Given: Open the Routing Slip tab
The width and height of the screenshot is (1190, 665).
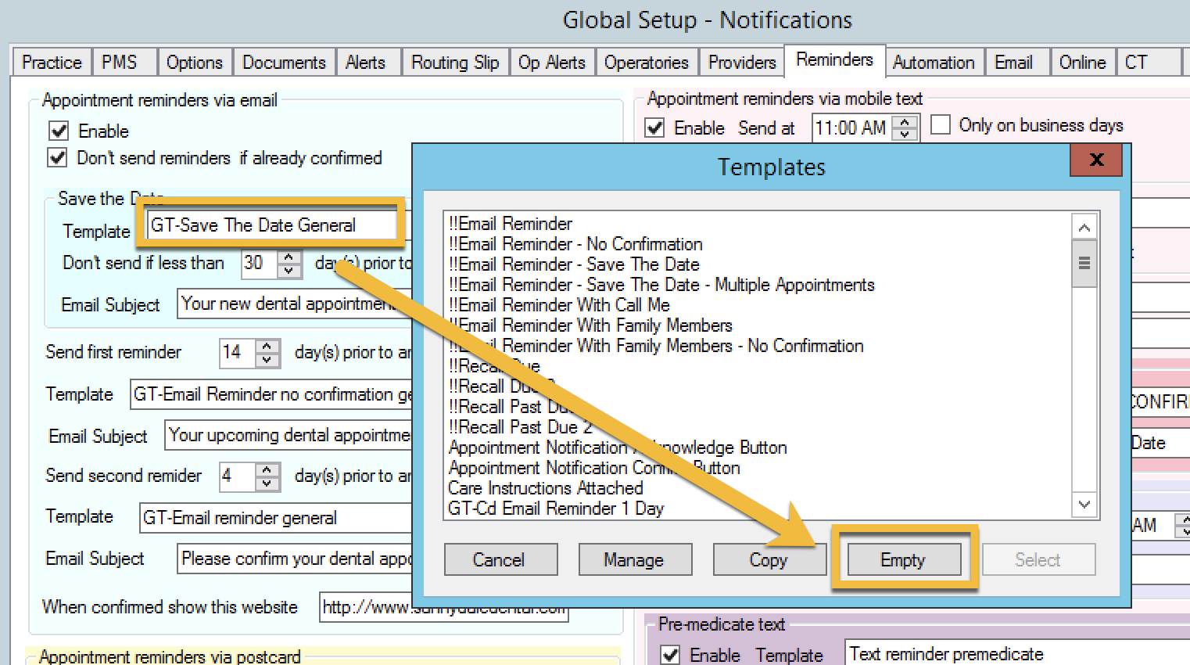Looking at the screenshot, I should point(455,63).
